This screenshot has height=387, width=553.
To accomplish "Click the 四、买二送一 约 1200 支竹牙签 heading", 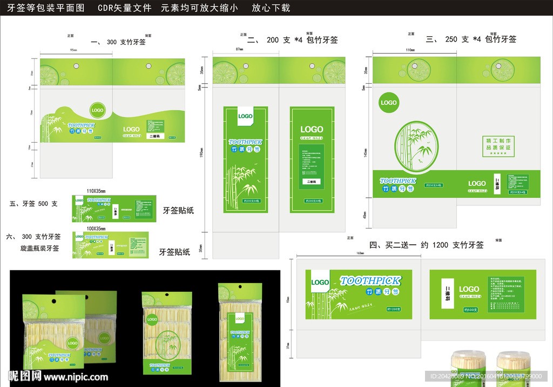I will click(x=427, y=245).
